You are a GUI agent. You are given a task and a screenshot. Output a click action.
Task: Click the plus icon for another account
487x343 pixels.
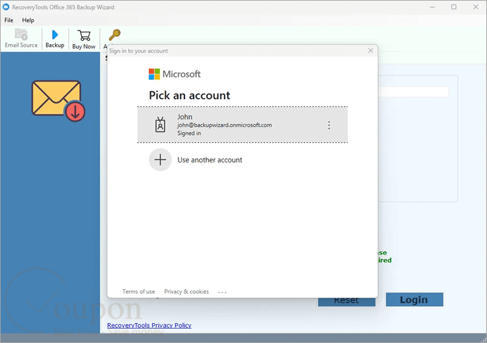coord(160,160)
